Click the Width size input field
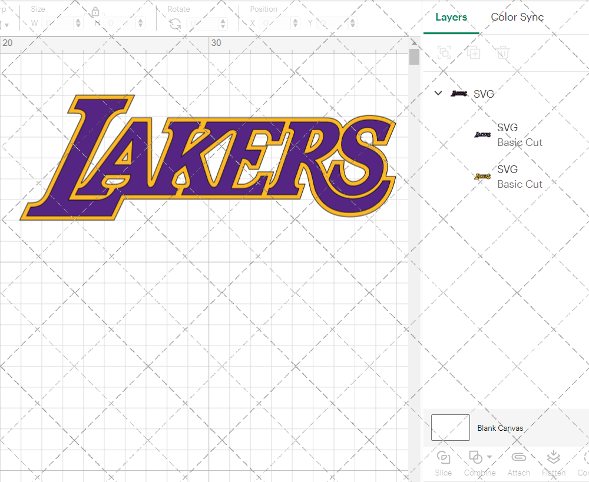 [x=58, y=24]
